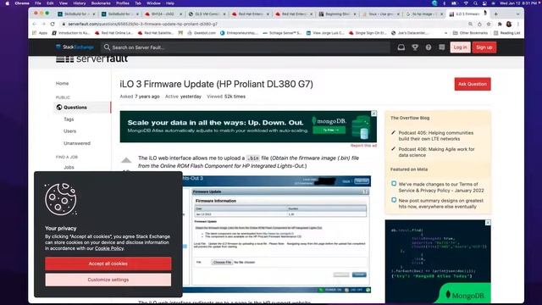Open Tags in the sidebar

click(69, 119)
